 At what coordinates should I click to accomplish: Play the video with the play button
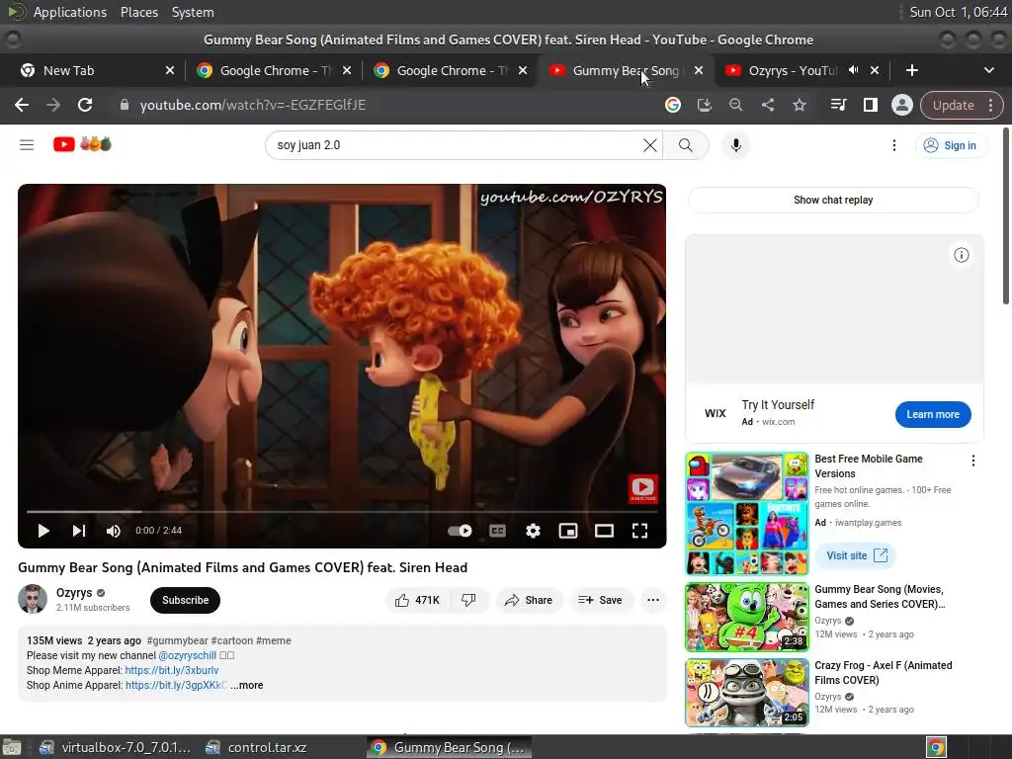tap(43, 531)
